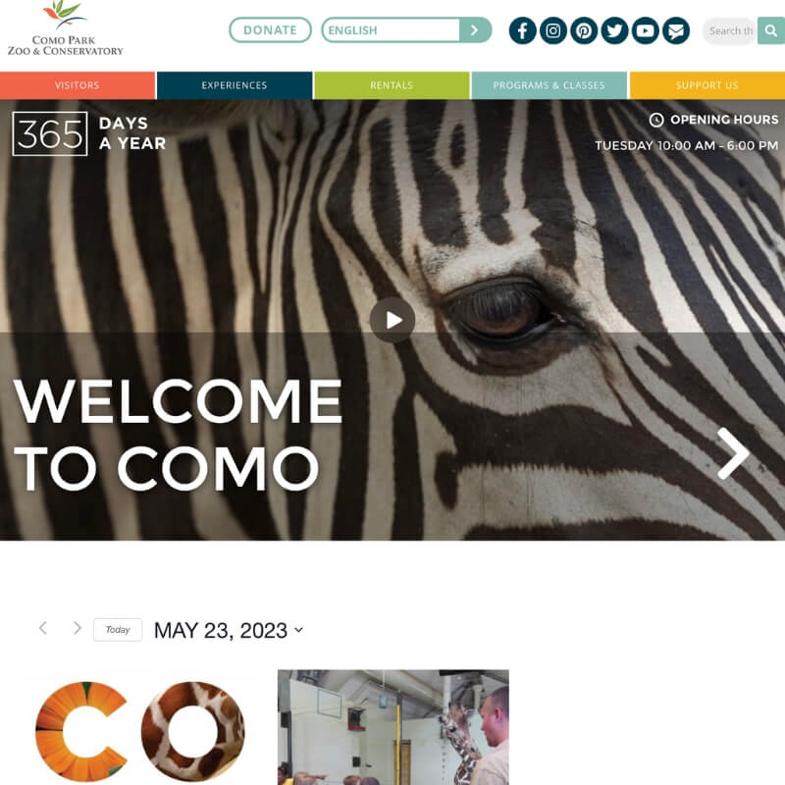Viewport: 785px width, 785px height.
Task: Open the Twitter social icon
Action: click(614, 30)
